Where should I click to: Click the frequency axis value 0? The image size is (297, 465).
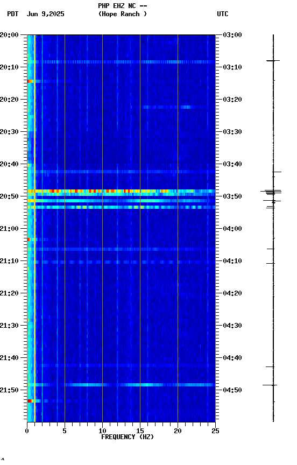tap(27, 431)
